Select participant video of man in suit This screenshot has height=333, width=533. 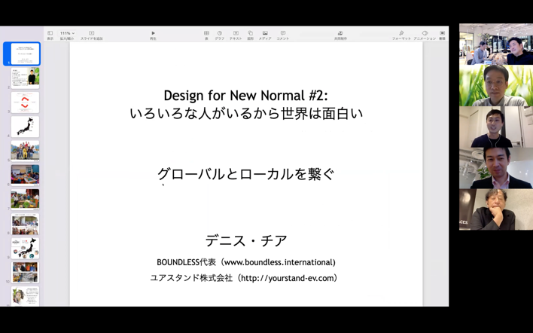click(496, 168)
